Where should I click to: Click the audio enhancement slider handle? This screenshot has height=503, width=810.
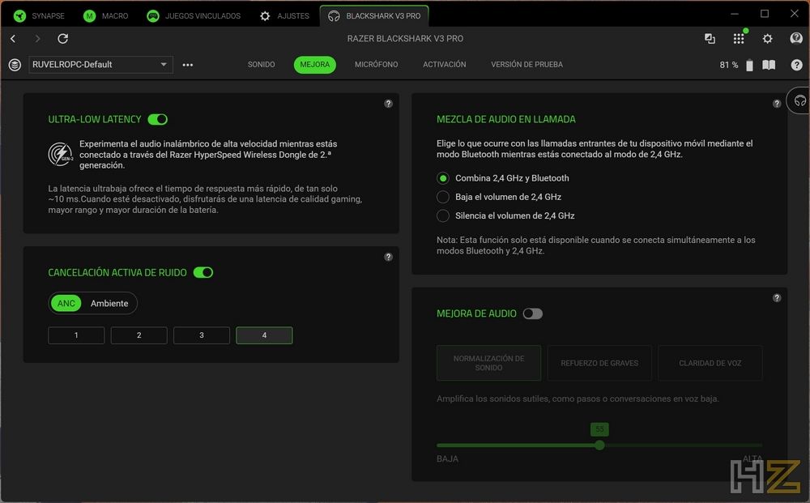599,445
